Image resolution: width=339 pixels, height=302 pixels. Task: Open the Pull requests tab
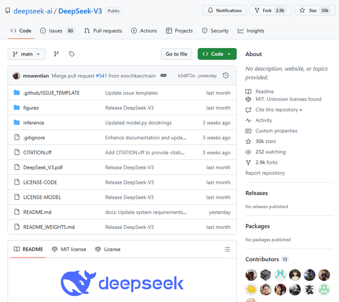(x=103, y=31)
